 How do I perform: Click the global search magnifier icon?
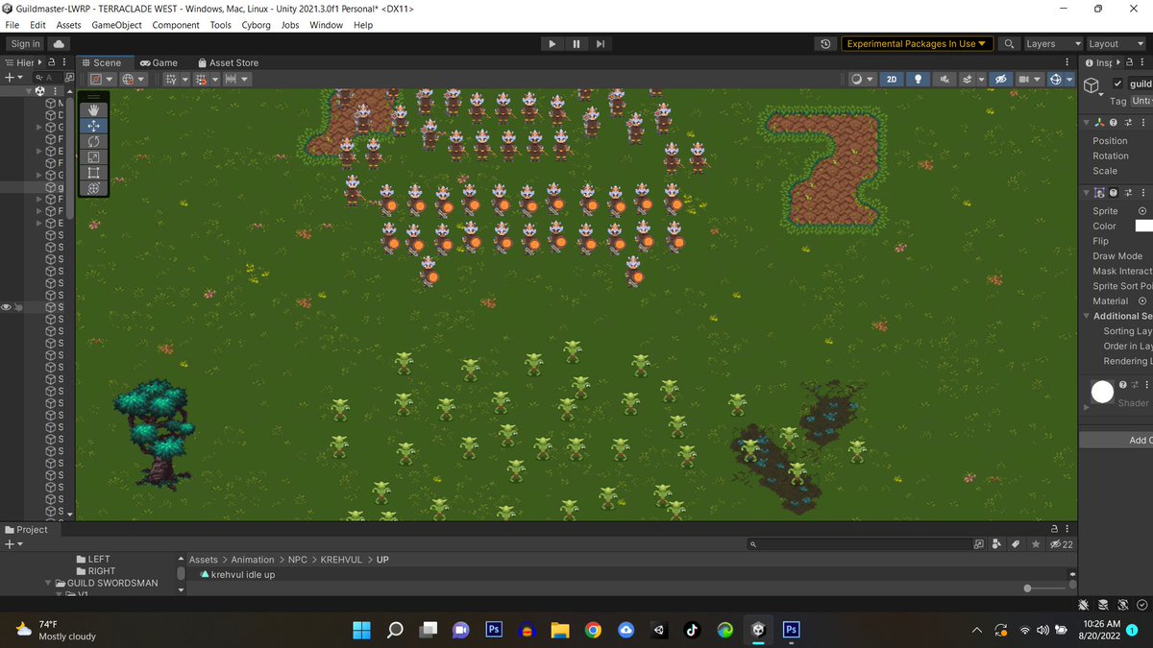tap(1009, 43)
